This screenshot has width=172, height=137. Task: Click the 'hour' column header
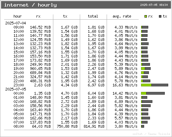tap(18, 16)
